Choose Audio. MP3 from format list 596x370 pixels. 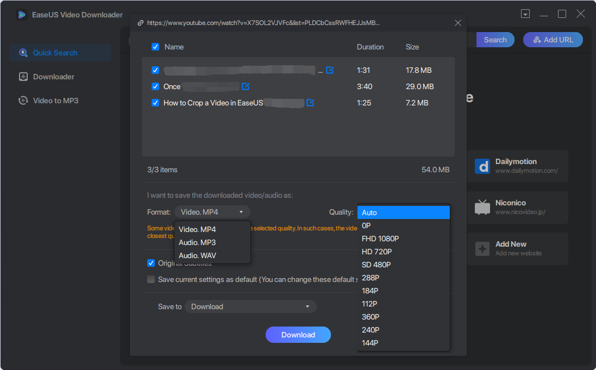click(x=212, y=242)
